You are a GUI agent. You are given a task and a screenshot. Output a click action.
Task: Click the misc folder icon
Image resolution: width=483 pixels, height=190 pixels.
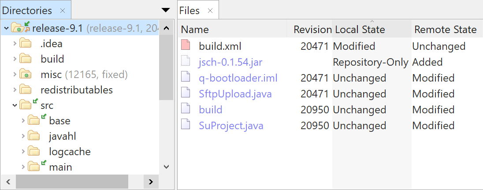click(26, 75)
